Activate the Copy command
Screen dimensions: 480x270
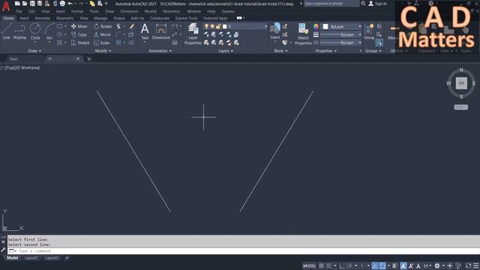tap(79, 34)
